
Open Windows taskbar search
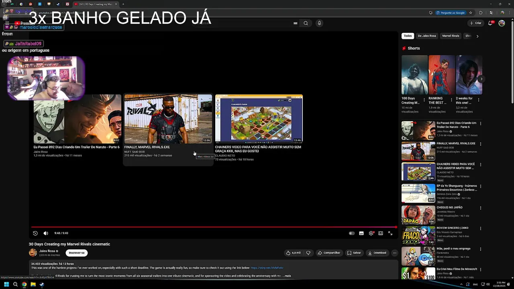(15, 285)
